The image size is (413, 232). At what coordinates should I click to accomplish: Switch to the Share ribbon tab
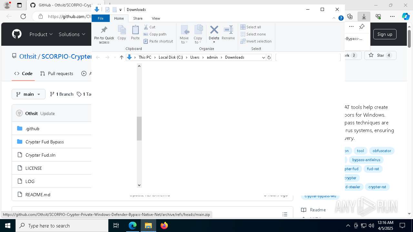click(x=138, y=18)
